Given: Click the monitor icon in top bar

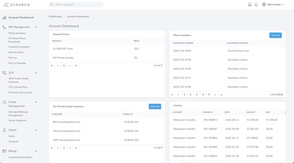Looking at the screenshot, I should click(250, 5).
